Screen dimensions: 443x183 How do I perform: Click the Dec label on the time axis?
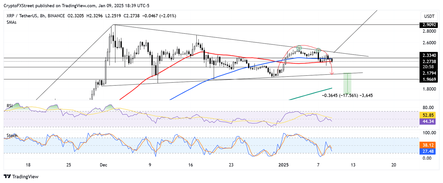(103, 165)
